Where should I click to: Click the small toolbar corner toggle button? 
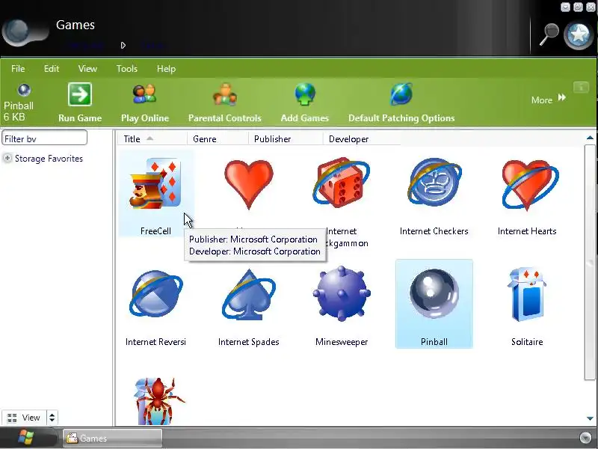point(582,88)
